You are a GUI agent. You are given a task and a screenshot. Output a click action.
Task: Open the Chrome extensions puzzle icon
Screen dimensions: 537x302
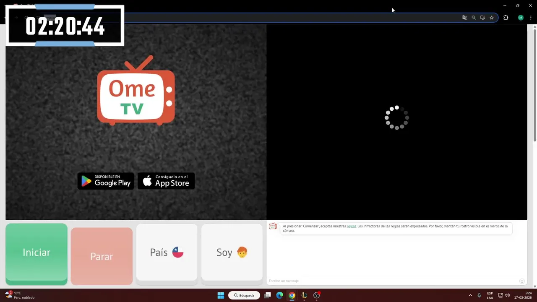[506, 18]
